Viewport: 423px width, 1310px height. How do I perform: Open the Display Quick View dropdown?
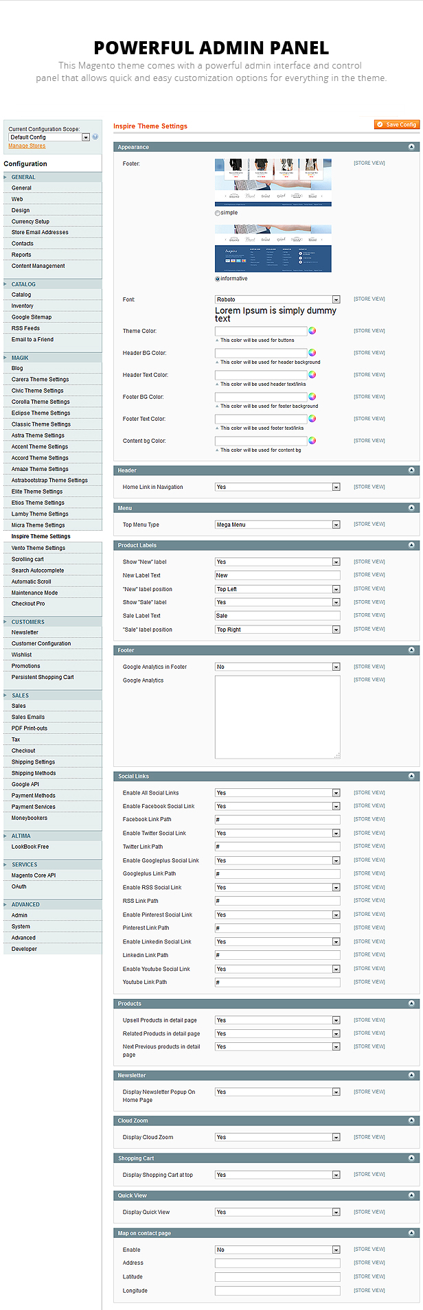(x=277, y=1212)
